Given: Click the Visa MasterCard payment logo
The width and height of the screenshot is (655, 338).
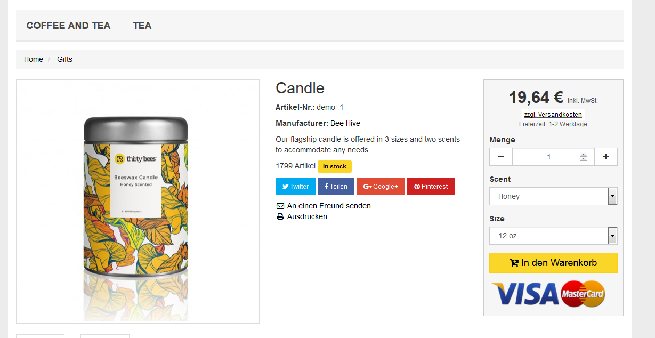Looking at the screenshot, I should (x=548, y=294).
